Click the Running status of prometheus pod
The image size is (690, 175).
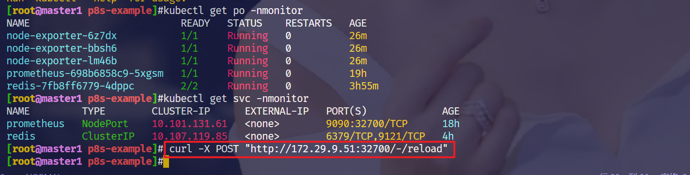pyautogui.click(x=247, y=73)
